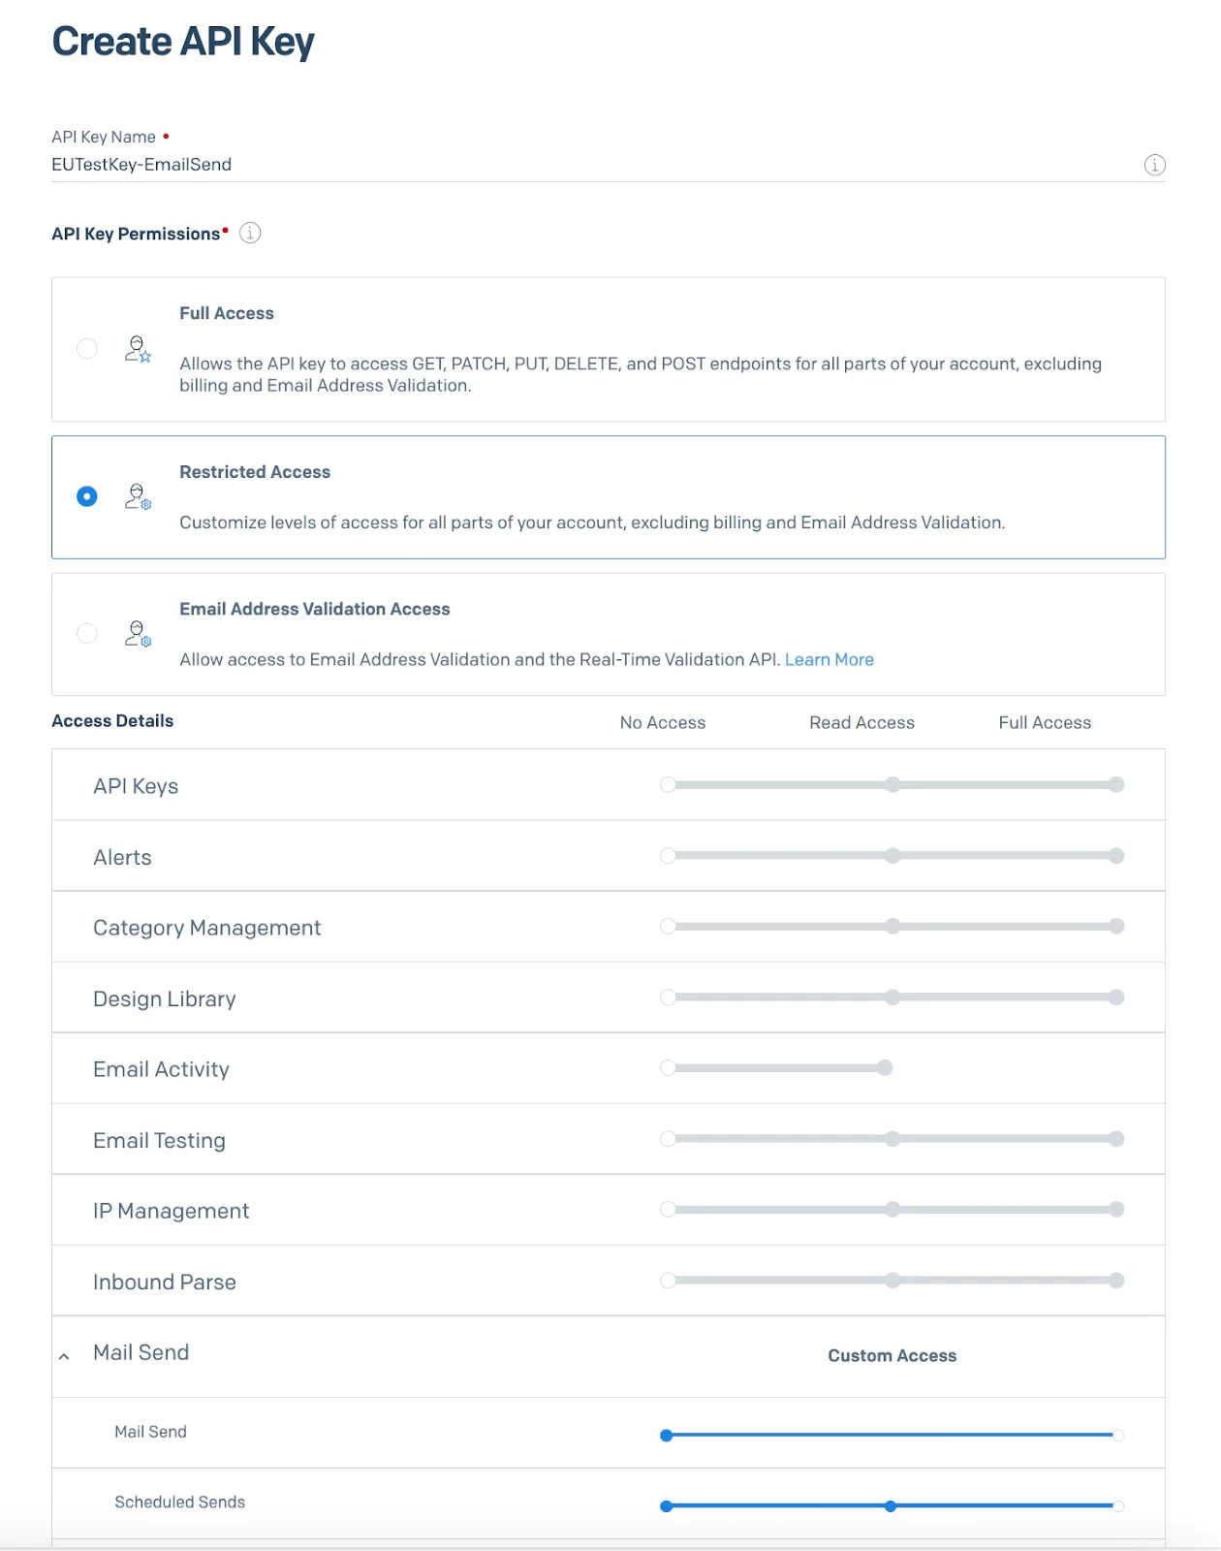Click the Restricted Access user-gear icon
1221x1551 pixels.
[138, 497]
